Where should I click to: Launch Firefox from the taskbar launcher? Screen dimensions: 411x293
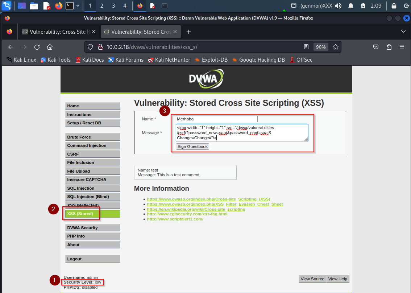(x=59, y=5)
